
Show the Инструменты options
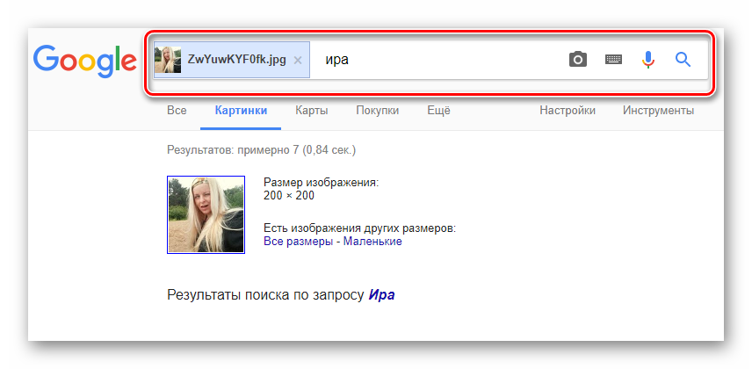point(658,111)
